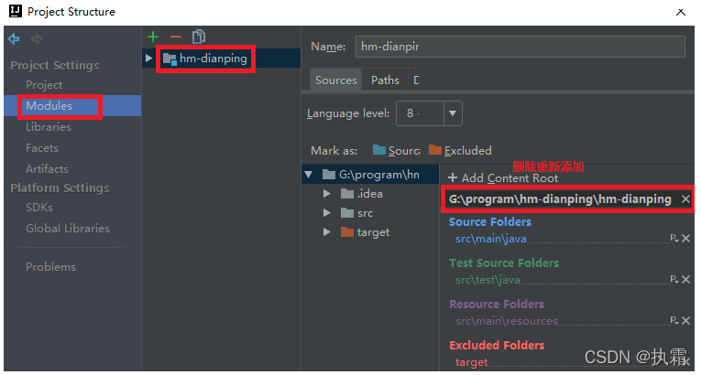701x375 pixels.
Task: Select the src folder
Action: 356,213
